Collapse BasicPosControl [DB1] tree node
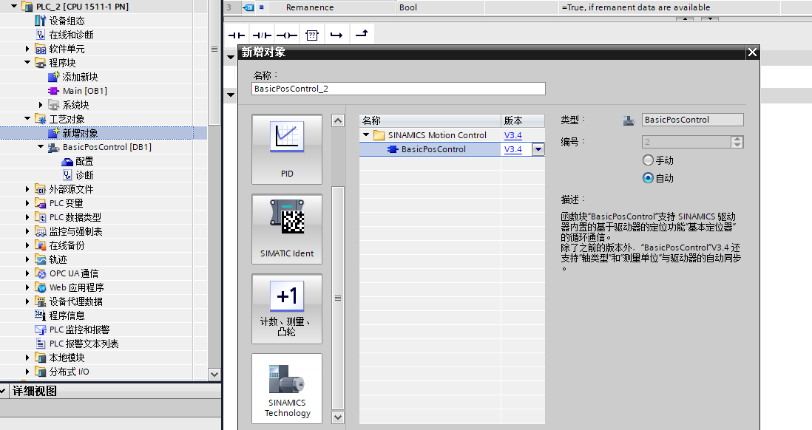812x430 pixels. pos(41,146)
